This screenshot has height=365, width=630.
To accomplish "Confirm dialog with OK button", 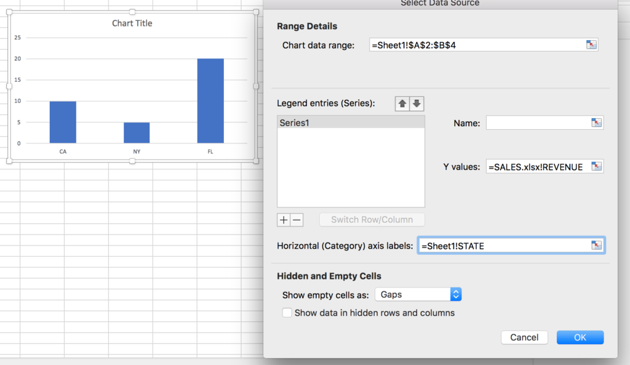I will coord(580,337).
